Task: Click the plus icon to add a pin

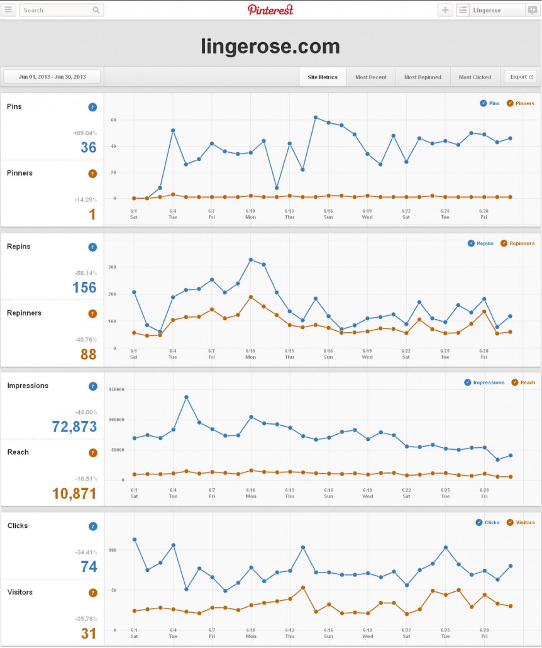Action: click(x=445, y=10)
